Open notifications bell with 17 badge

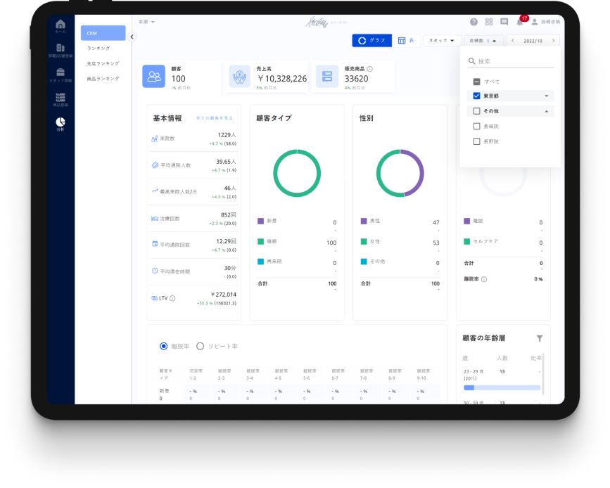pyautogui.click(x=520, y=22)
